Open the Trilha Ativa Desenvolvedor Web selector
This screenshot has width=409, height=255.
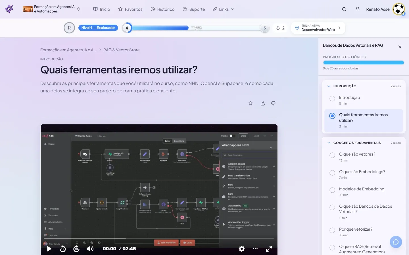tap(318, 28)
